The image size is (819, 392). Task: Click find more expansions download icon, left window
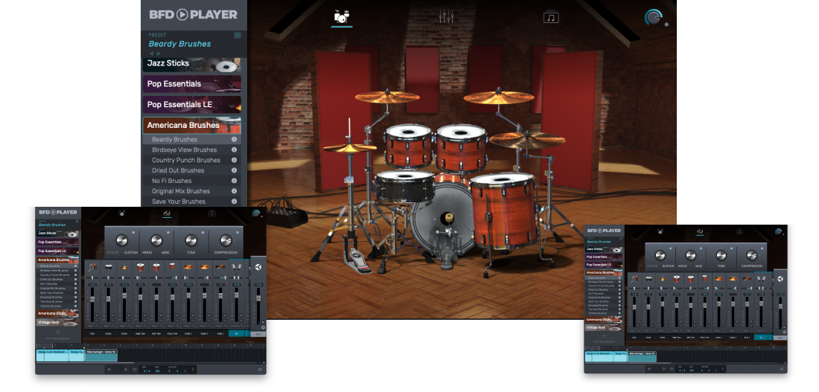[x=58, y=332]
